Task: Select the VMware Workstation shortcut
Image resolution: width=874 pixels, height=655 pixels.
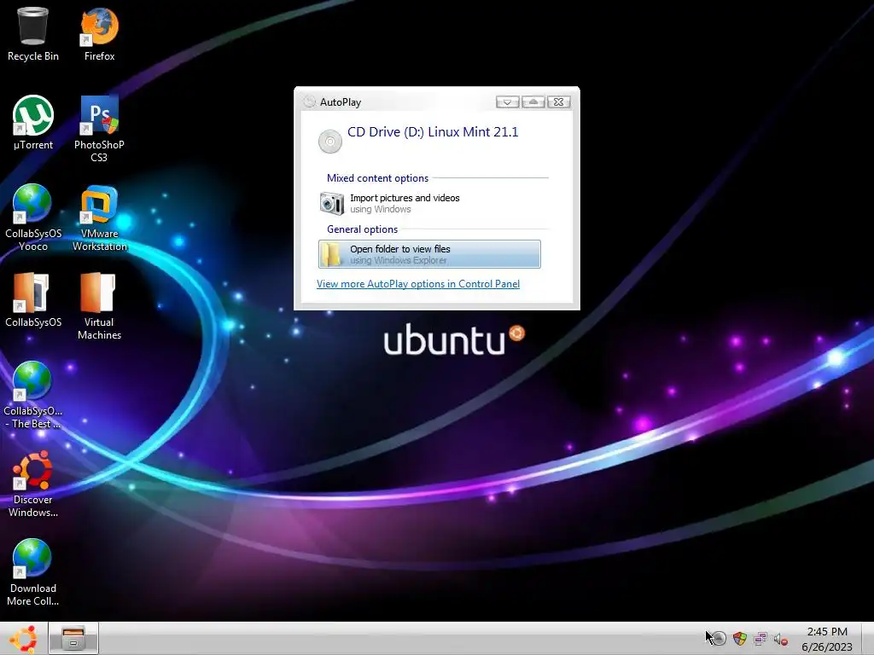Action: point(99,217)
